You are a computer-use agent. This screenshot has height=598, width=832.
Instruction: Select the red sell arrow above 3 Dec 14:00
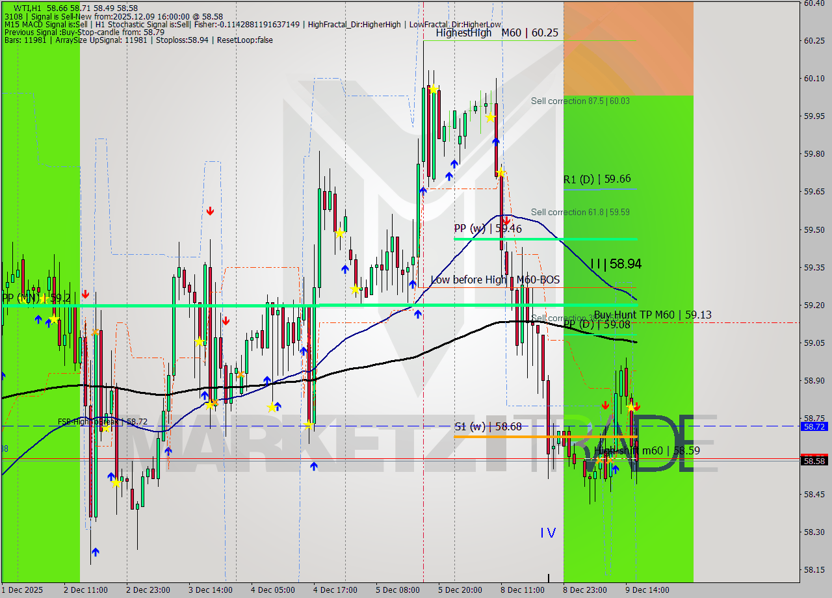tap(211, 211)
